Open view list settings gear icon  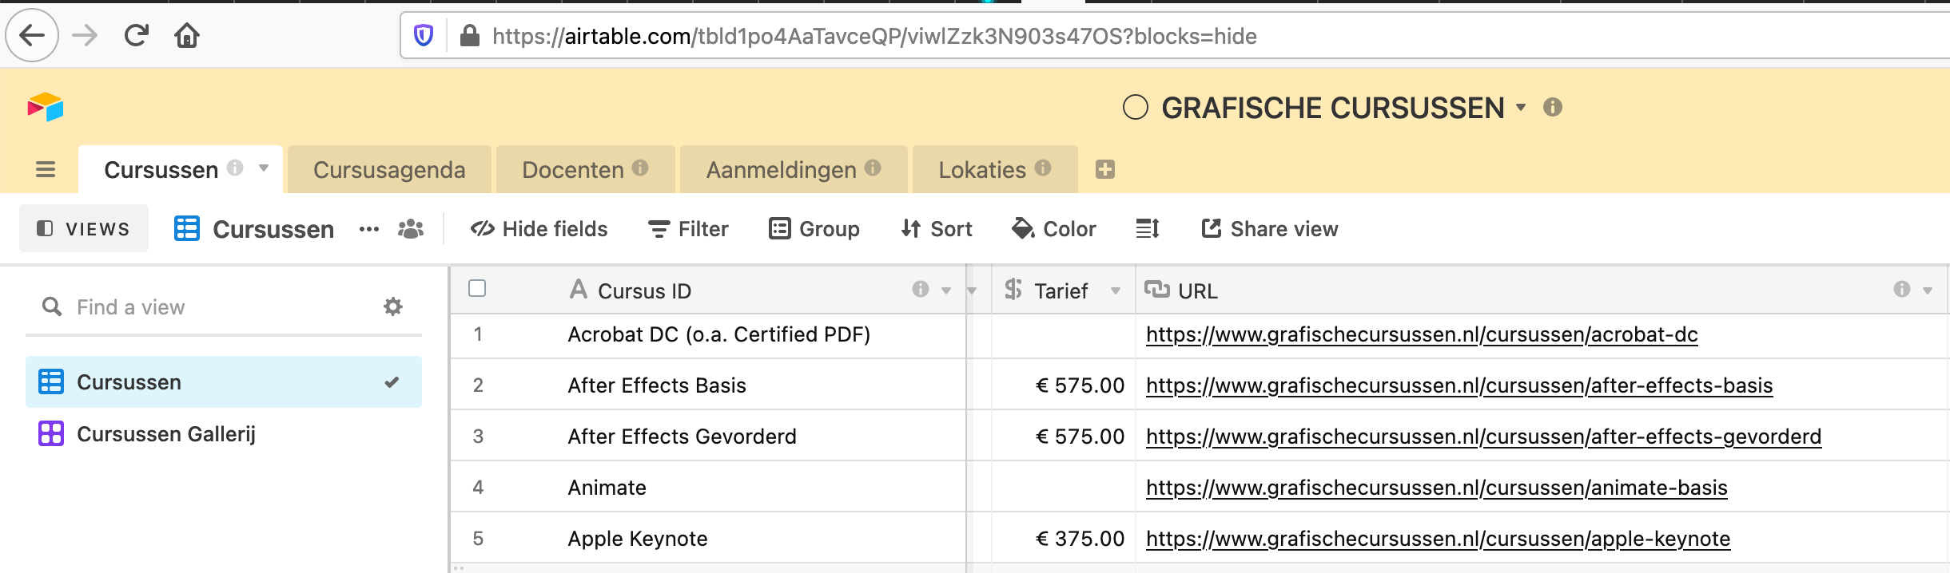click(393, 306)
